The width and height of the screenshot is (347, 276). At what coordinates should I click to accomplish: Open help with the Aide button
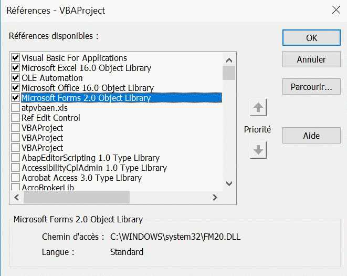coord(311,136)
